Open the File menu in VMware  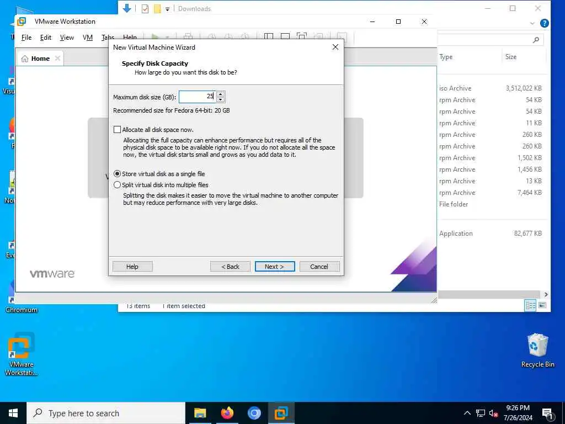[26, 38]
